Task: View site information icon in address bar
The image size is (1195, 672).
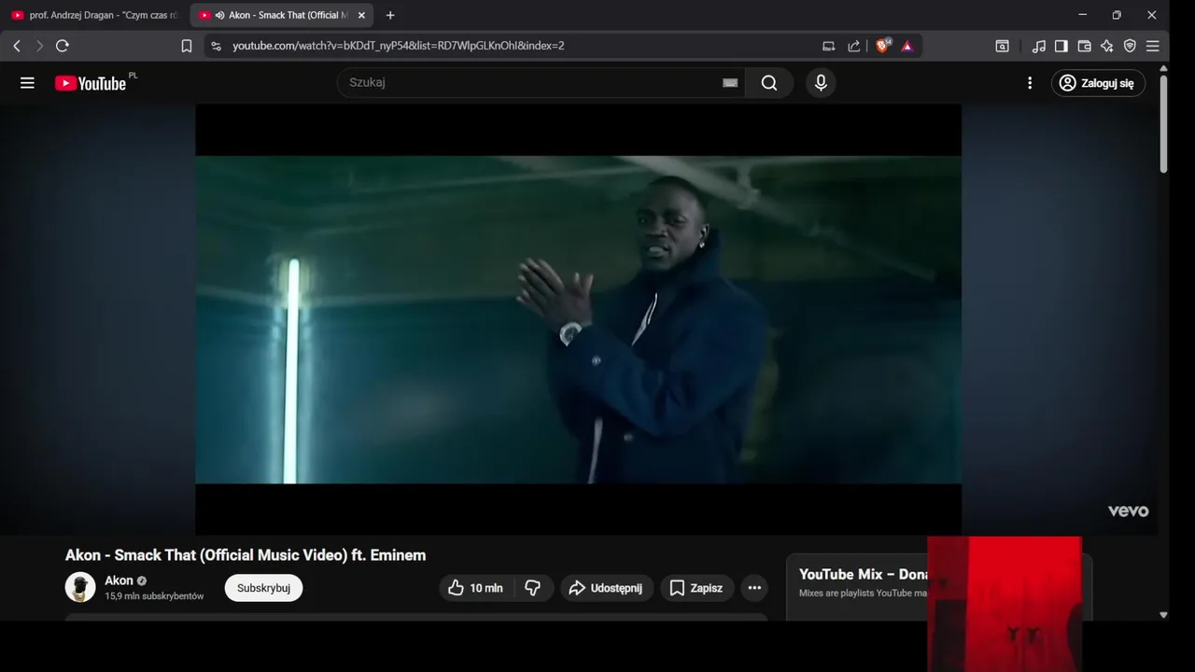Action: pos(217,46)
